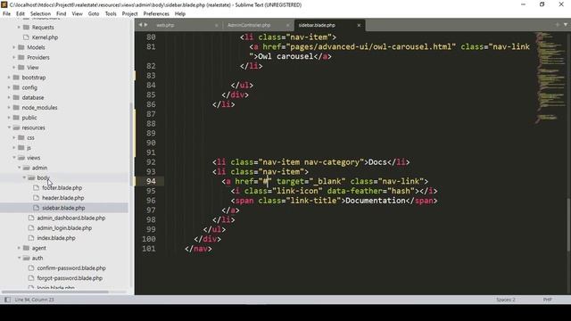Open index.blade.php file
This screenshot has width=571, height=321.
pos(56,238)
